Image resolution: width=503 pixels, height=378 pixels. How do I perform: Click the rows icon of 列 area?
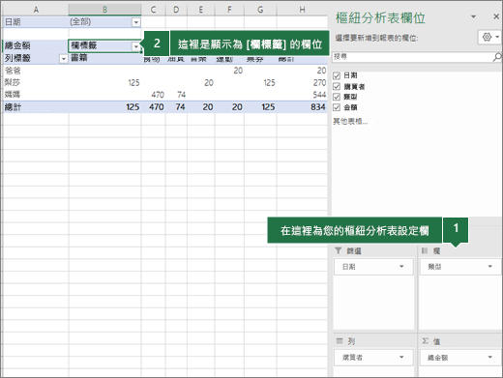tap(340, 341)
